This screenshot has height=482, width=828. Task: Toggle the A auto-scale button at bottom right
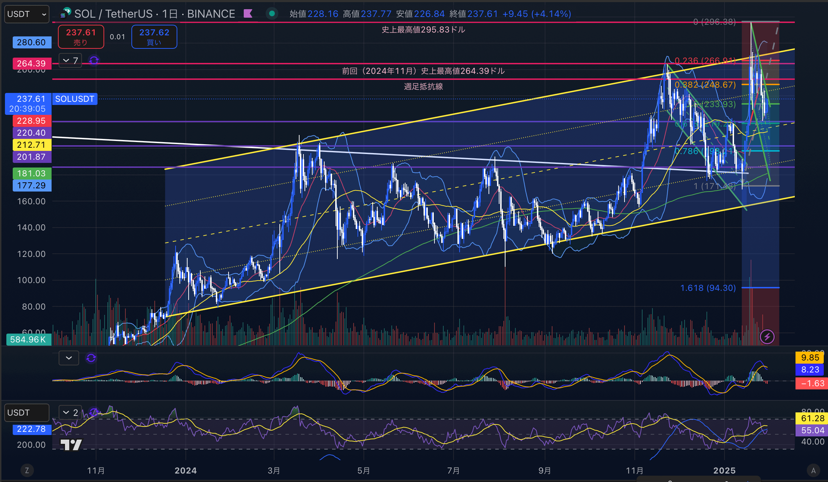(x=813, y=470)
